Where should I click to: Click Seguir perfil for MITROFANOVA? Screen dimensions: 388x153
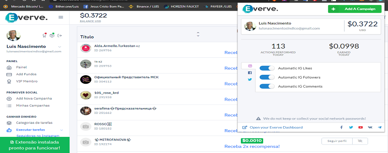pos(337,141)
